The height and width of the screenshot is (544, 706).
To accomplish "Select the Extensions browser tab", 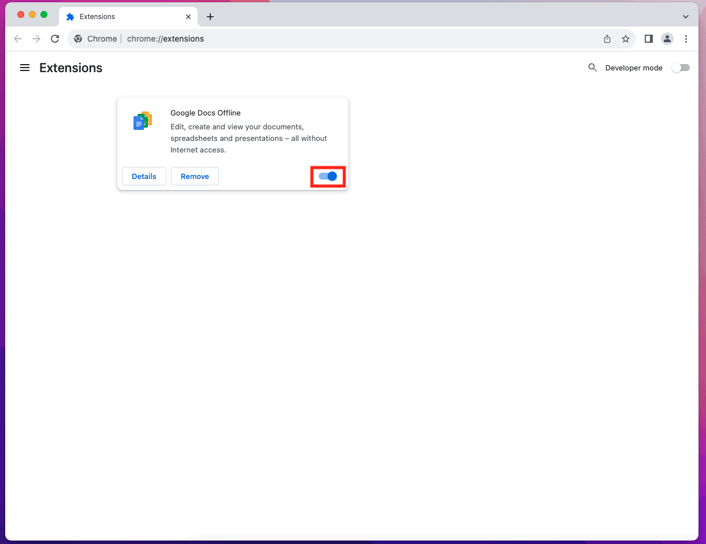I will pyautogui.click(x=129, y=17).
